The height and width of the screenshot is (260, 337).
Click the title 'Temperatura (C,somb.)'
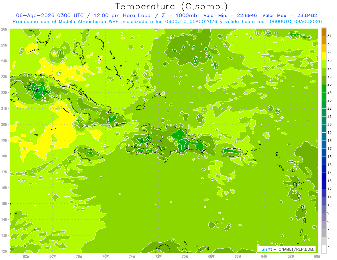172,7
